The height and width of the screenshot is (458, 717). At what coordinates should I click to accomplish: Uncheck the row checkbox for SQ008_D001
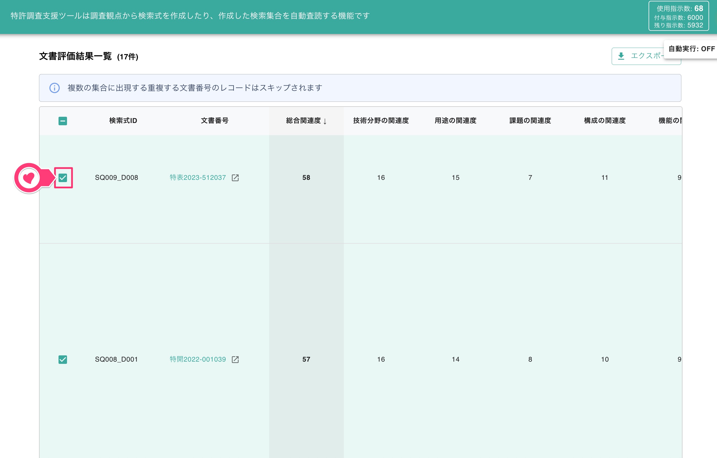(62, 359)
